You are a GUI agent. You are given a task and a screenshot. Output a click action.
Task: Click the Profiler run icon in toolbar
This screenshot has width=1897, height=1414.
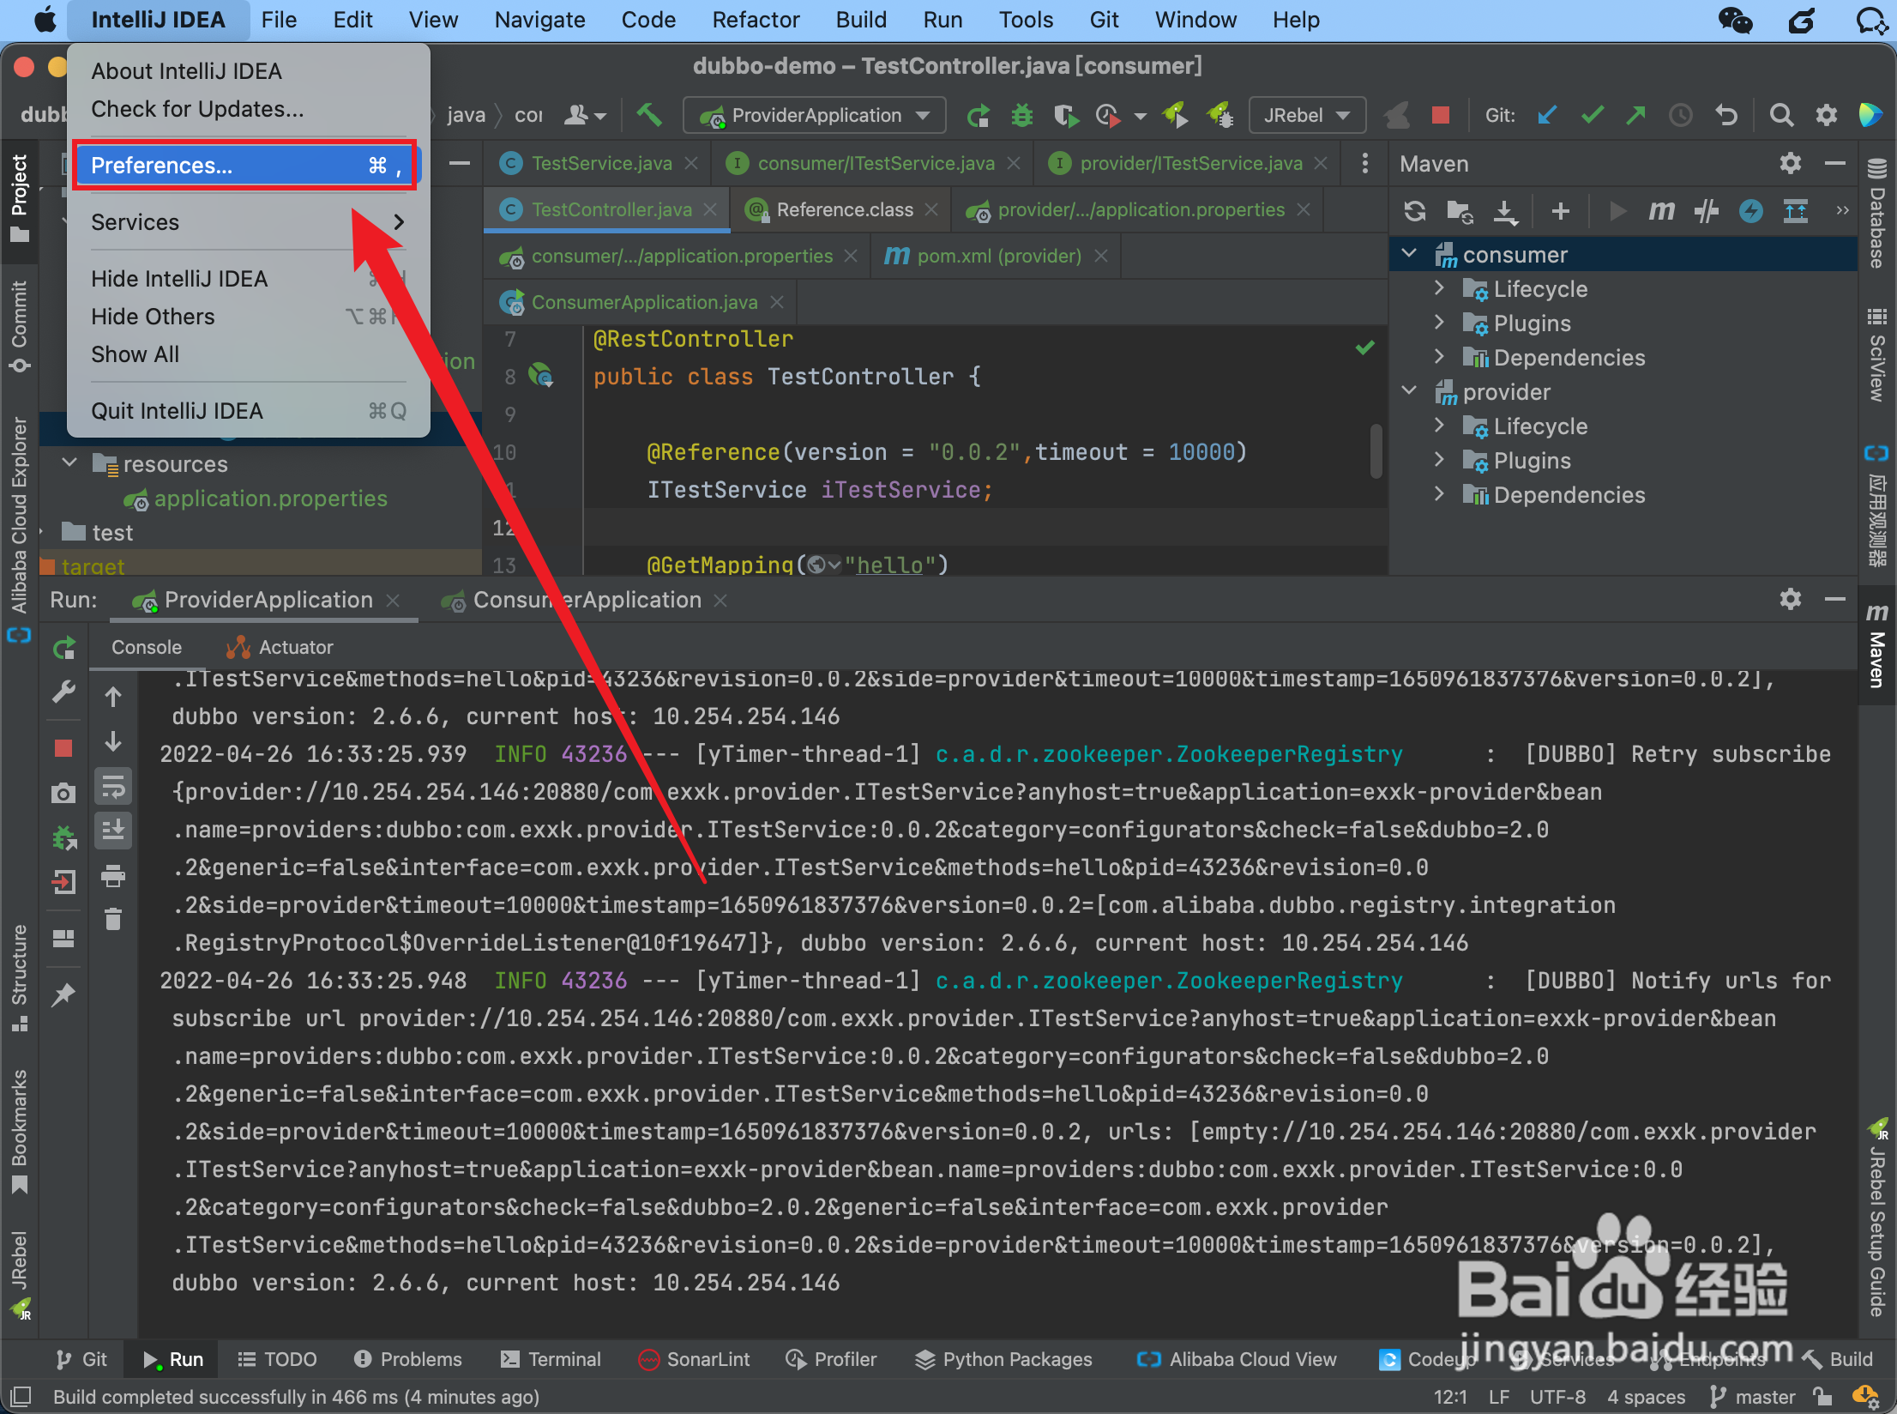coord(1108,115)
